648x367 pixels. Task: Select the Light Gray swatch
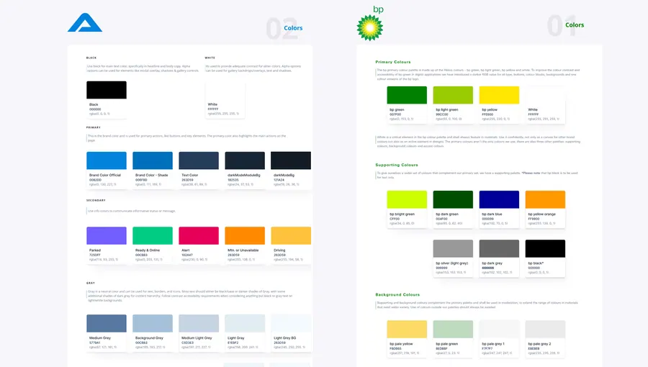[x=245, y=323]
